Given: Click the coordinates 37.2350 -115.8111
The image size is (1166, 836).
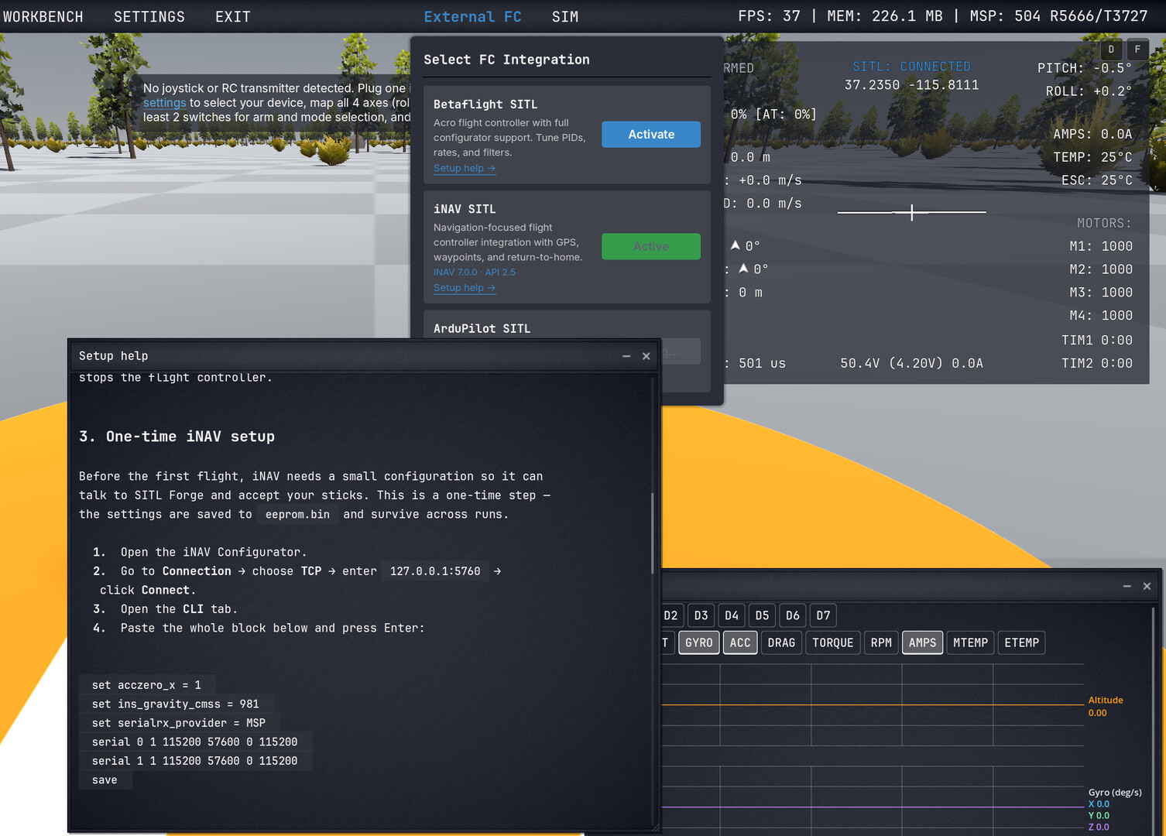Looking at the screenshot, I should (x=911, y=85).
